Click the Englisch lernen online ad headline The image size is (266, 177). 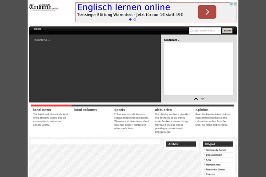tap(124, 7)
